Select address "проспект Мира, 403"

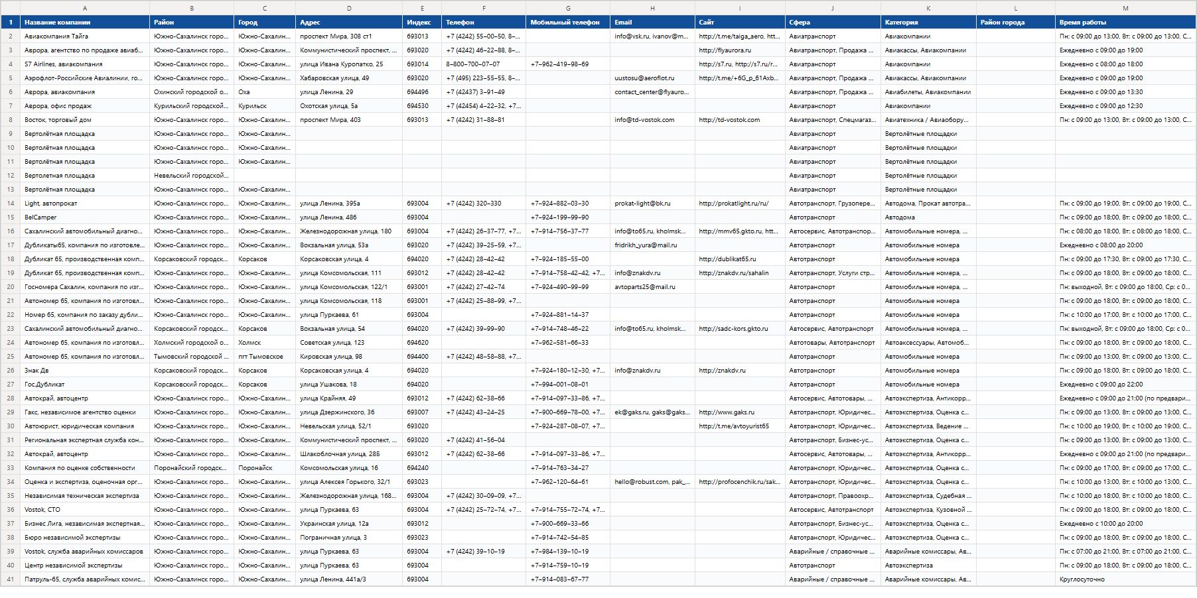pyautogui.click(x=349, y=120)
